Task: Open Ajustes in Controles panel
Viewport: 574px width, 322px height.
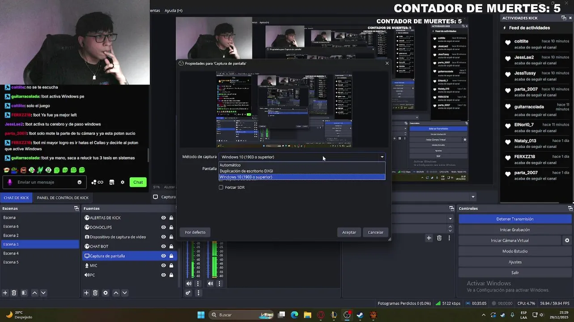Action: [x=514, y=262]
